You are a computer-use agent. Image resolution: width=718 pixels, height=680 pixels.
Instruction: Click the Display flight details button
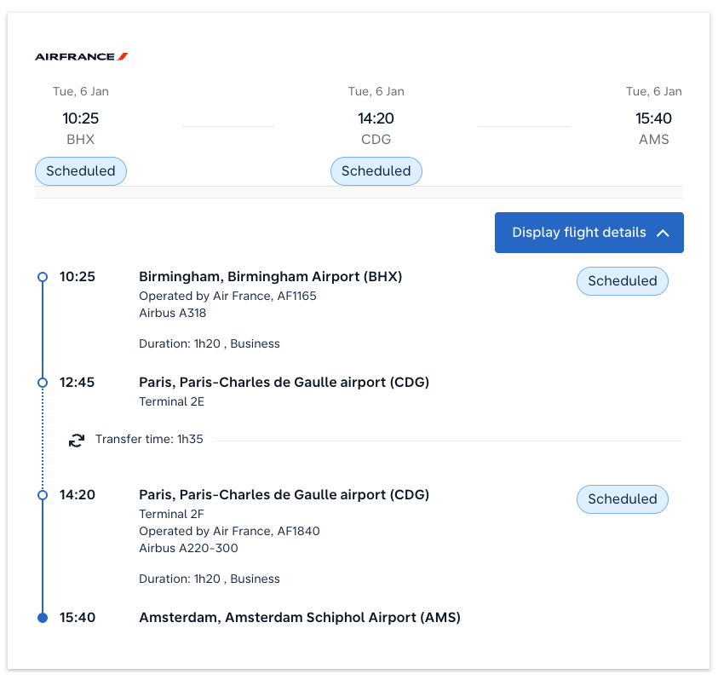tap(579, 233)
